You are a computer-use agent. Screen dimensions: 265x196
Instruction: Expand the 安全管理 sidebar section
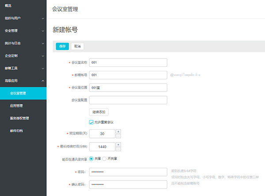coord(23,31)
